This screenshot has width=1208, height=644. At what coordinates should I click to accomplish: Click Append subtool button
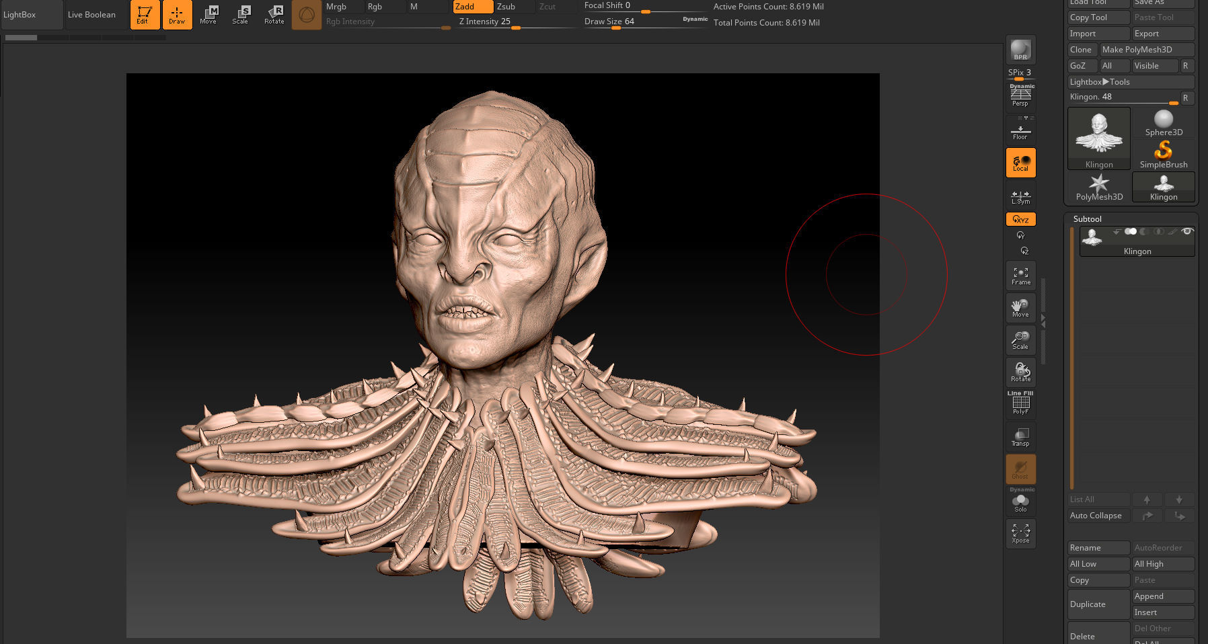(1164, 596)
